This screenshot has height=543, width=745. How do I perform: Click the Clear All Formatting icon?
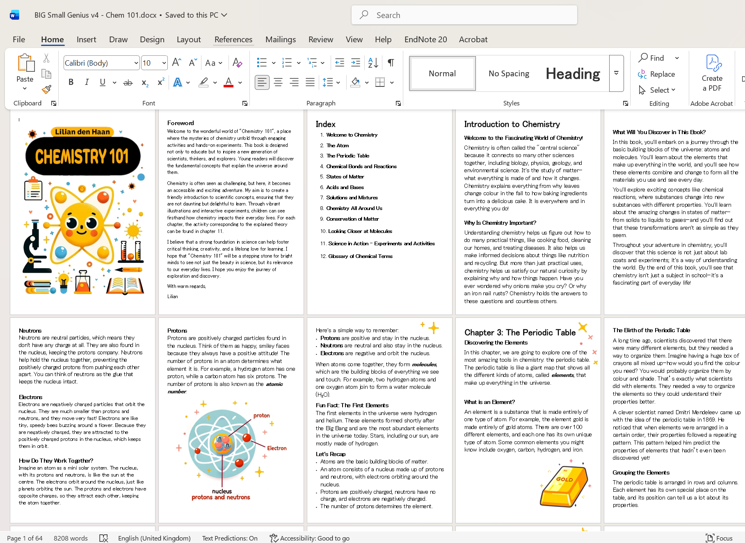coord(237,63)
